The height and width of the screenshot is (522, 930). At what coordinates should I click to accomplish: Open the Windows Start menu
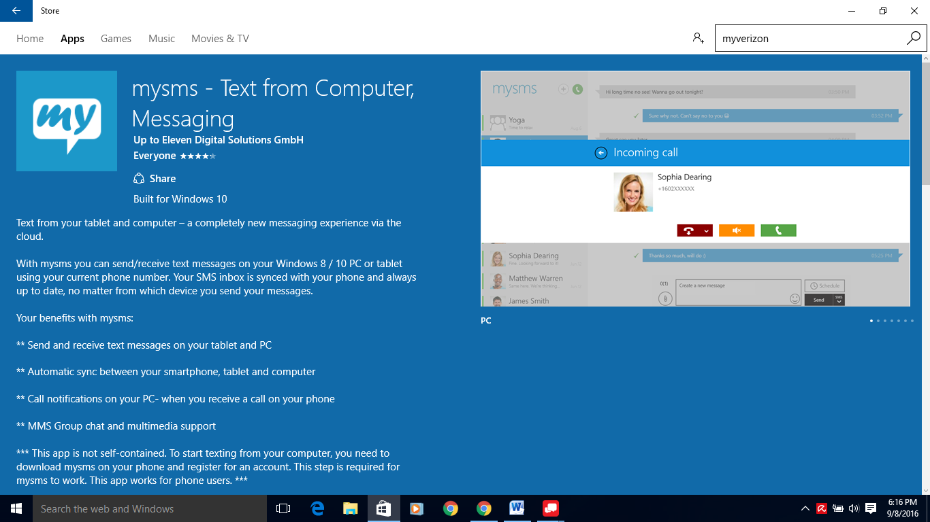tap(16, 508)
